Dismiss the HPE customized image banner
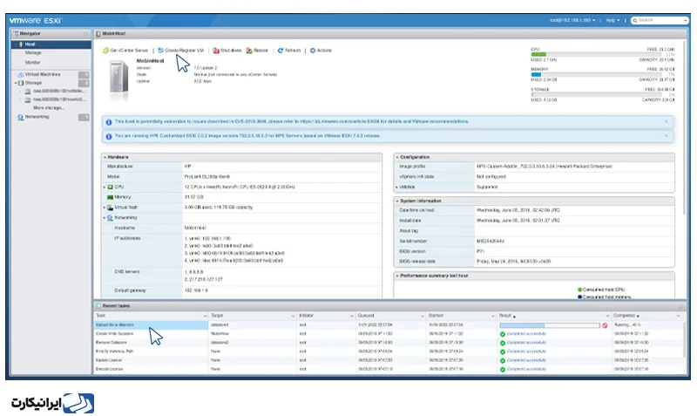The image size is (697, 416). click(666, 136)
